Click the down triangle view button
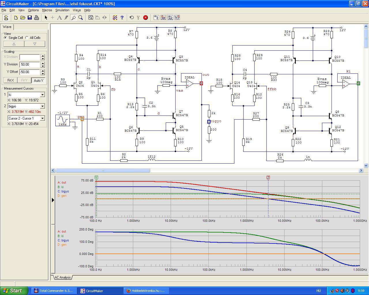The image size is (369, 295). point(35,44)
